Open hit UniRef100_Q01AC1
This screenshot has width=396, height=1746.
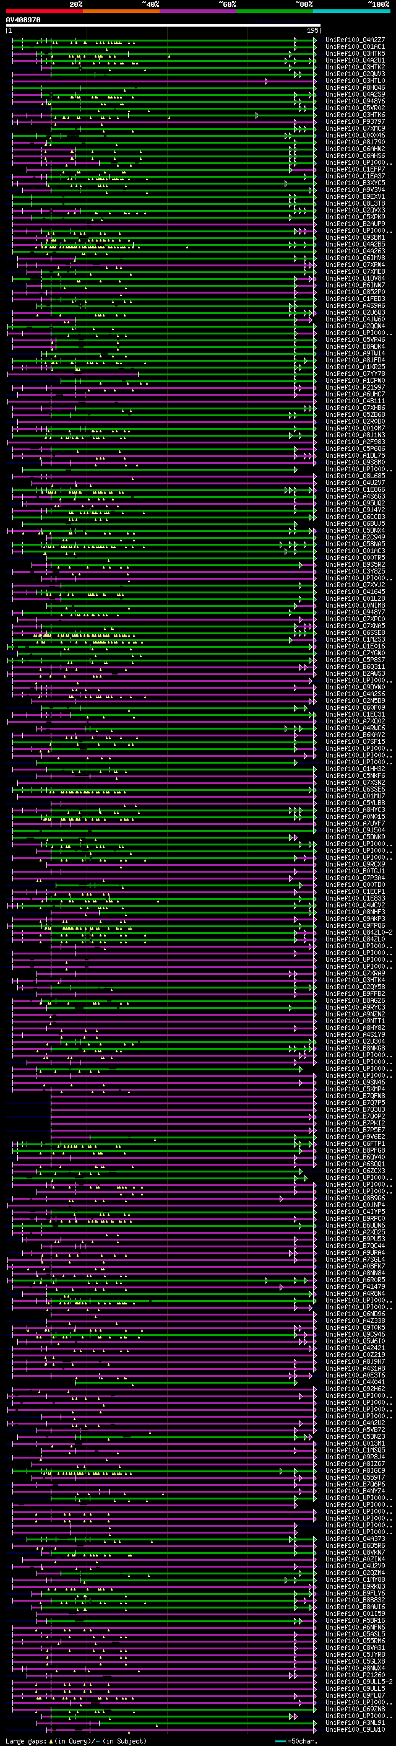pos(355,47)
